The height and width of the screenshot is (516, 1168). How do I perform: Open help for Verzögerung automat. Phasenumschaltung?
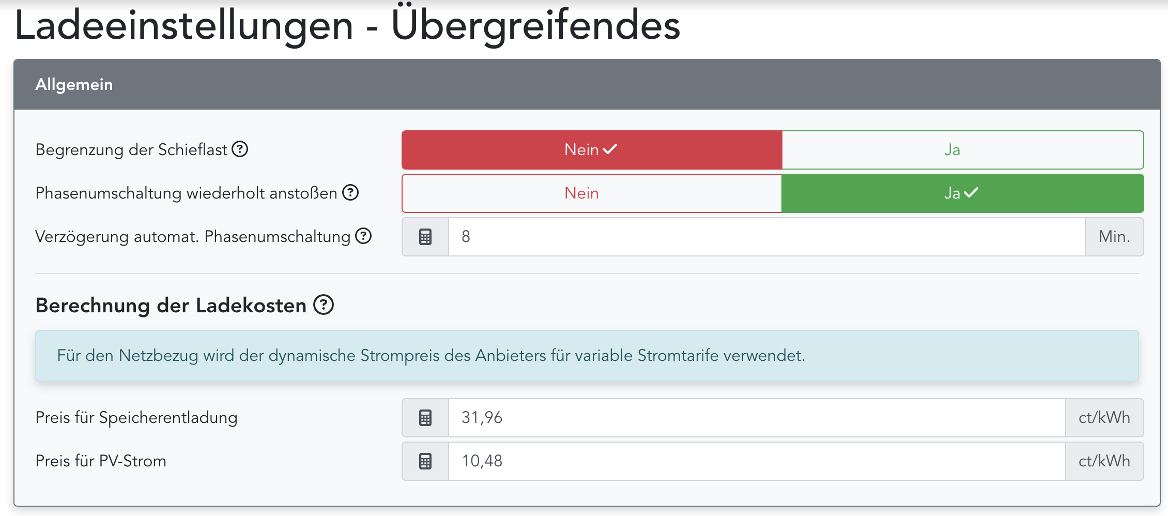(x=364, y=236)
